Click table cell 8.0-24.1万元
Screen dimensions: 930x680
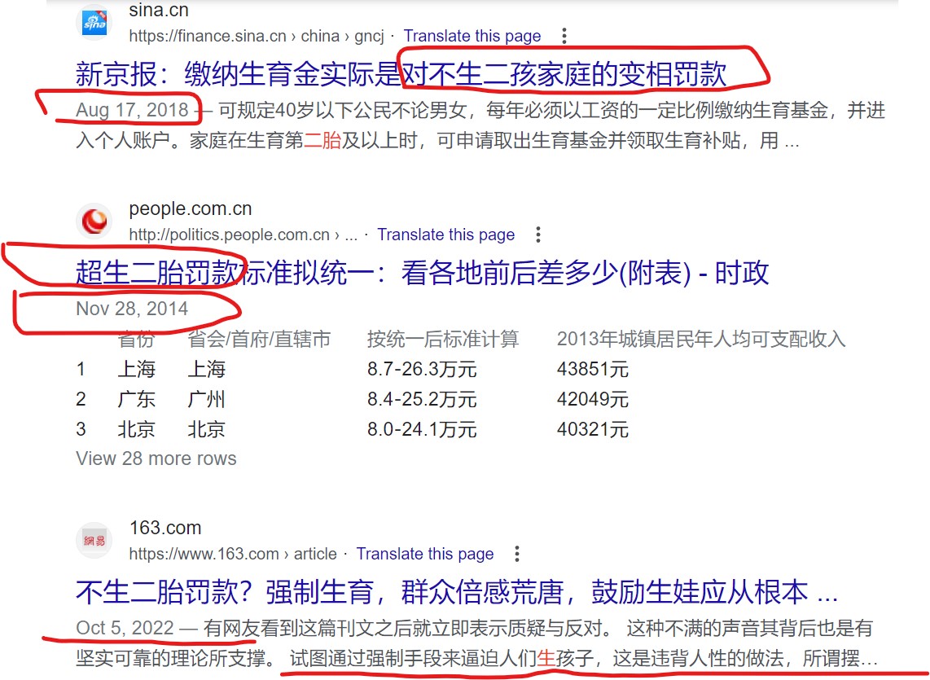click(x=422, y=429)
